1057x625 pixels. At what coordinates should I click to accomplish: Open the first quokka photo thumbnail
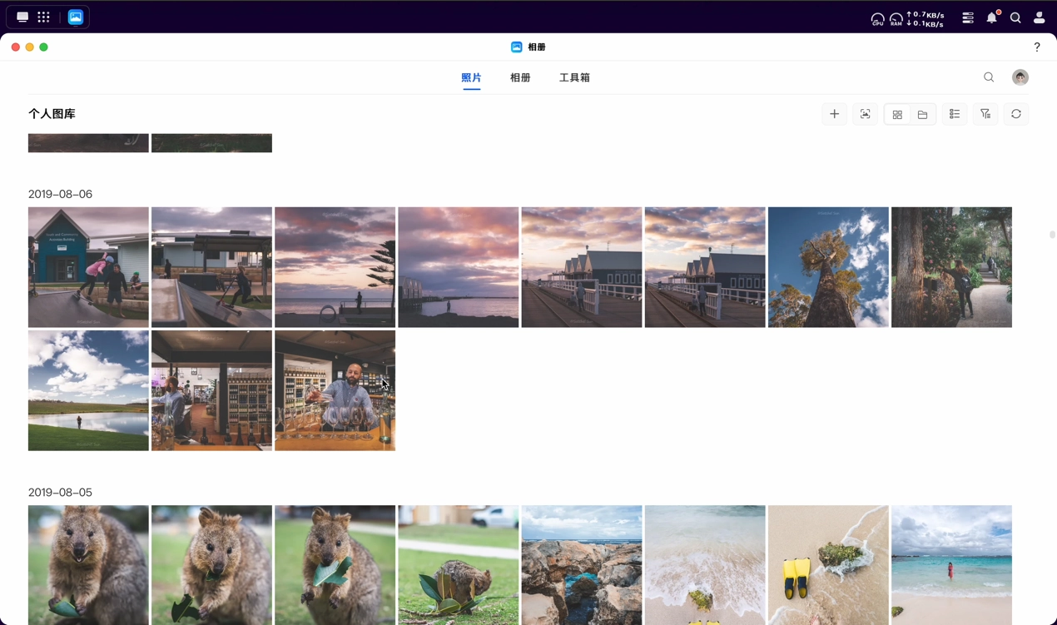(88, 564)
